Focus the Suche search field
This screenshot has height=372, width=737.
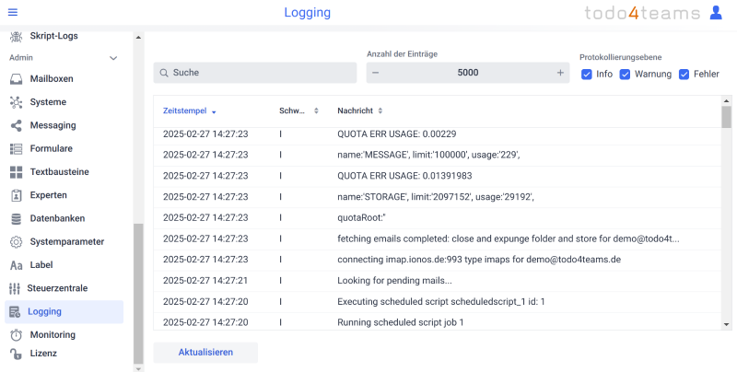(x=255, y=73)
